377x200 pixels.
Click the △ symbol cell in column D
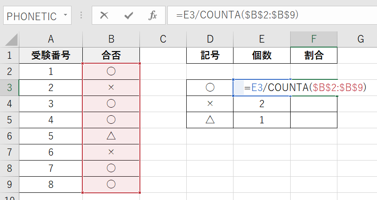[209, 120]
